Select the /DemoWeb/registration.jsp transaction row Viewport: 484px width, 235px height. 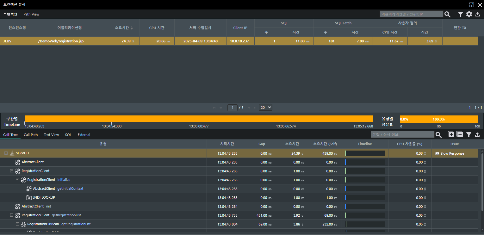[239, 41]
